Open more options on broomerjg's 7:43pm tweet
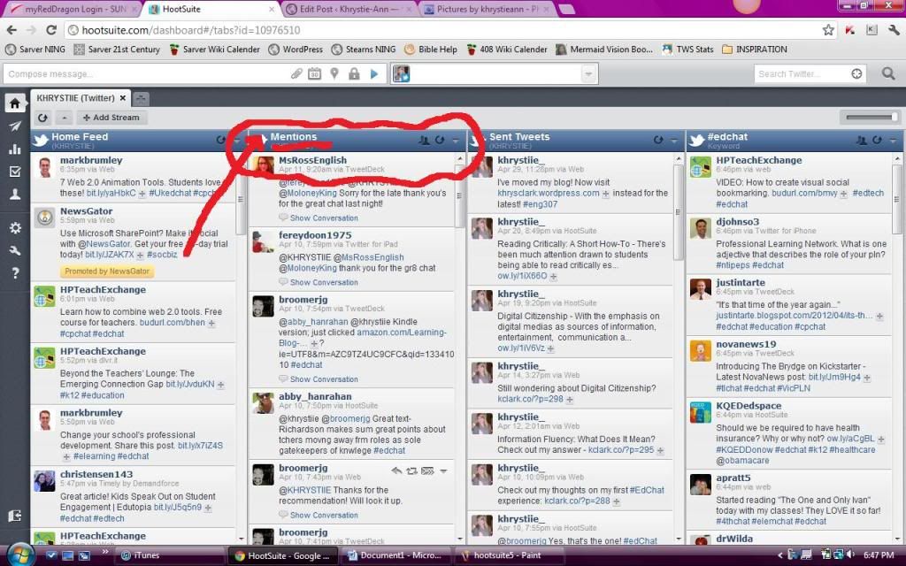The image size is (906, 566). point(444,470)
